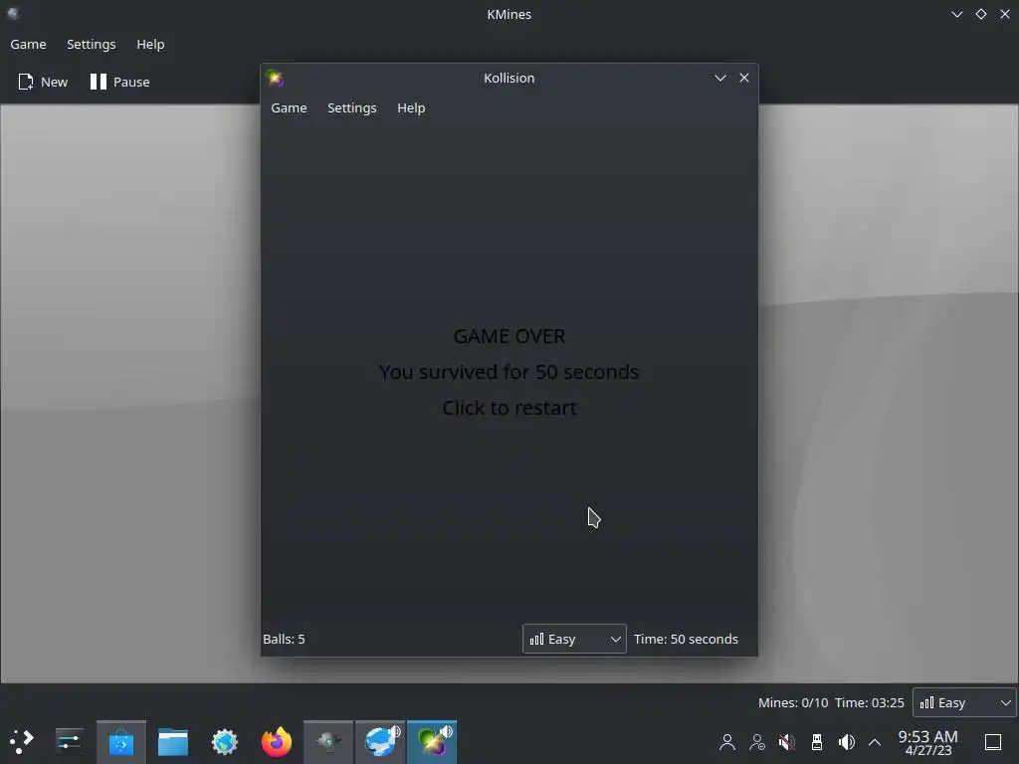Screen dimensions: 1019x764
Task: Open the user switch tray icon
Action: pyautogui.click(x=757, y=742)
